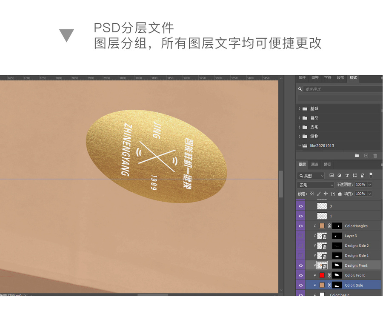Viewport: 383px width, 328px height.
Task: Click the Colo:Hangles color fill swatch
Action: [x=322, y=226]
